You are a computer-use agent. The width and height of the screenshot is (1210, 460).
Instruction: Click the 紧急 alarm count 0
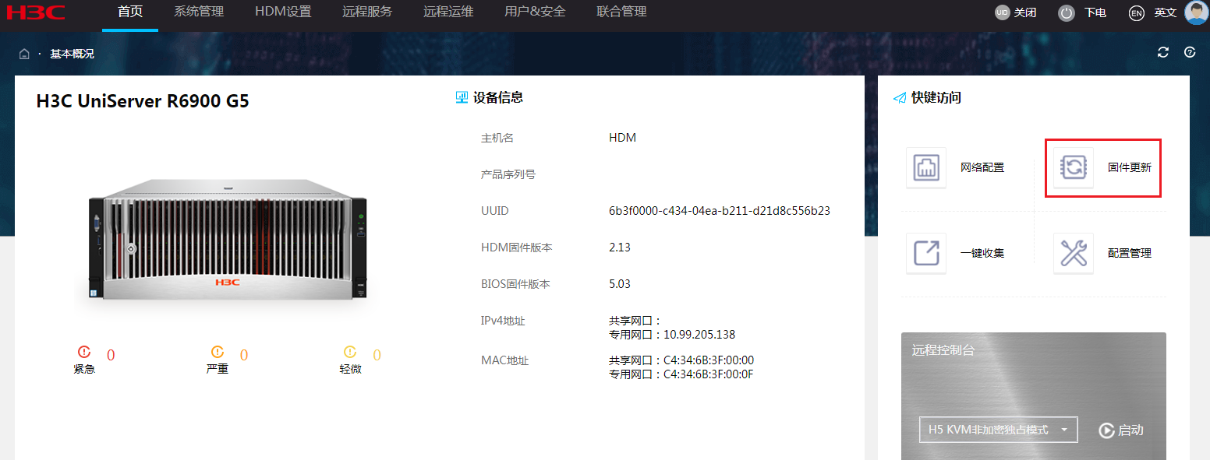[x=111, y=356]
